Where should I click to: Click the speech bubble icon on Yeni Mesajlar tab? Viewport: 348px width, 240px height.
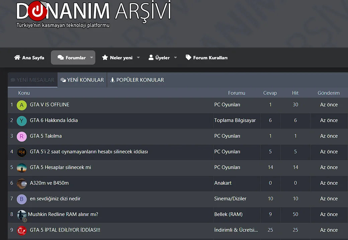(x=13, y=80)
